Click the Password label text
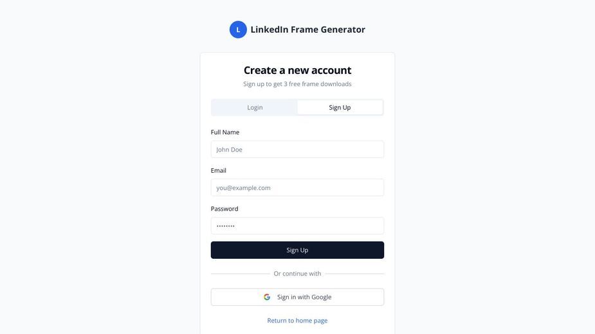The width and height of the screenshot is (595, 334). pyautogui.click(x=224, y=209)
